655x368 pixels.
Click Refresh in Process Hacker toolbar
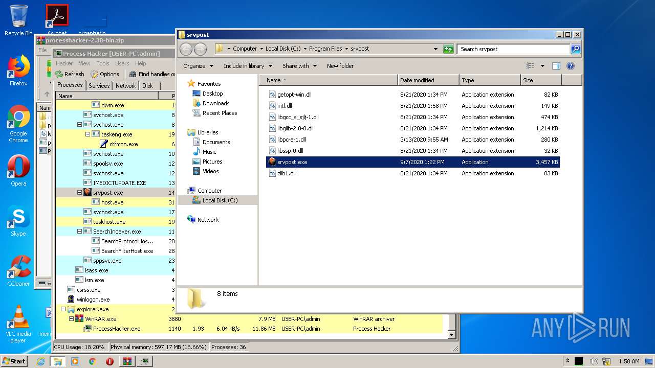[x=70, y=74]
